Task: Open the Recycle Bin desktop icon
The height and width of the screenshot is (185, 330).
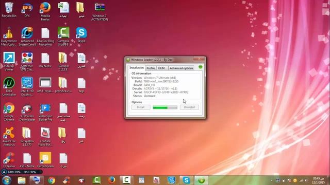Action: coord(9,10)
